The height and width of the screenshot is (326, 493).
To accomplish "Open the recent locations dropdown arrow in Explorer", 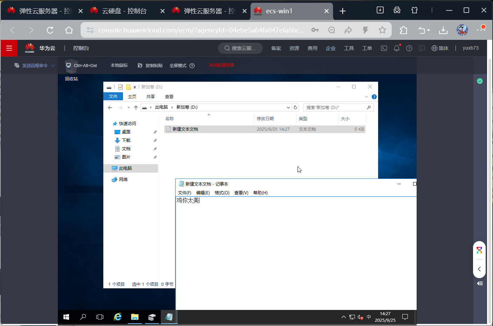I will point(129,108).
